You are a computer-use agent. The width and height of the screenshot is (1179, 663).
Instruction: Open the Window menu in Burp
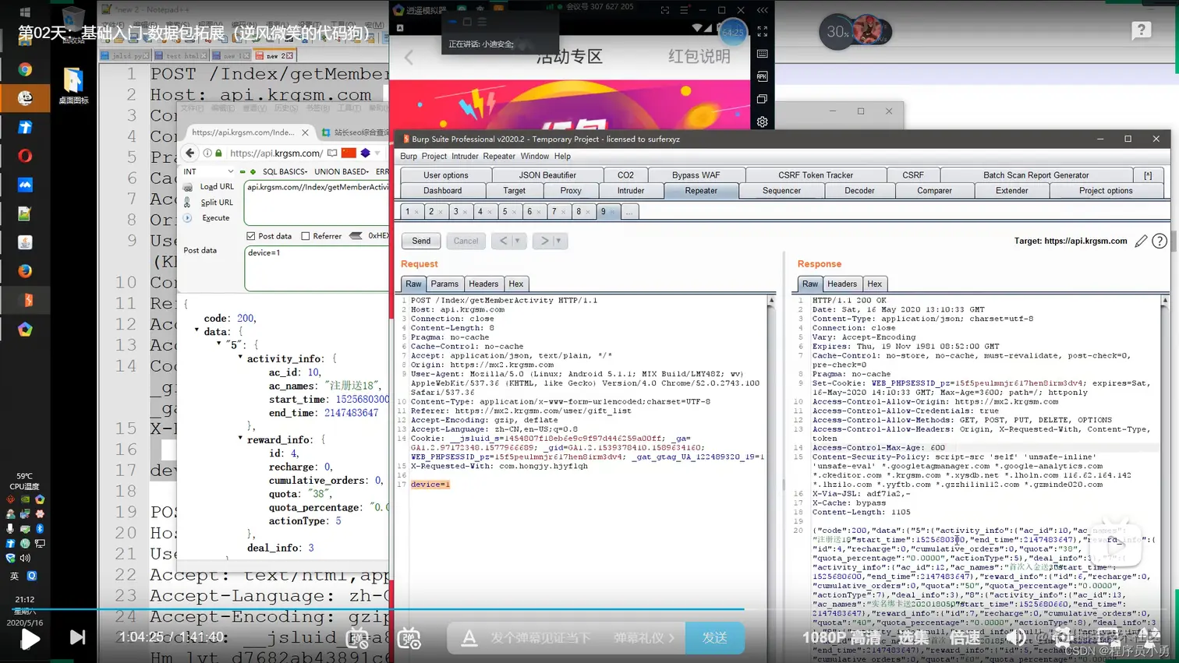coord(535,156)
